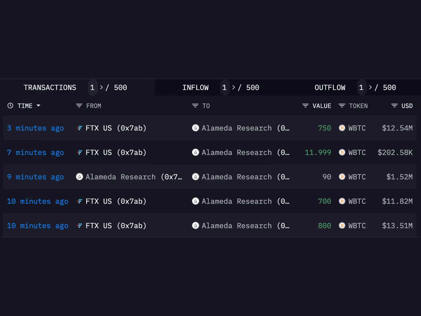Image resolution: width=421 pixels, height=316 pixels.
Task: Click recipient Alameda logo in $202.58K row
Action: [196, 152]
